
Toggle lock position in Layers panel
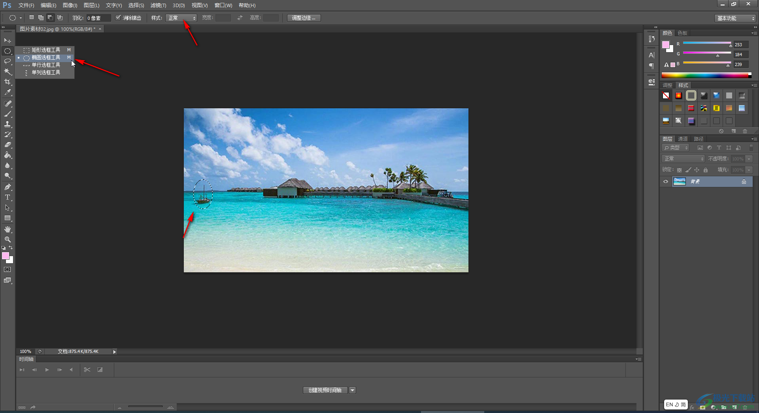coord(697,170)
